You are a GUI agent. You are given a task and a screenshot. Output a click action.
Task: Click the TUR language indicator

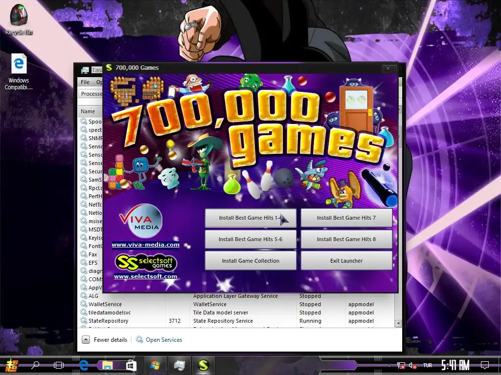tap(428, 365)
